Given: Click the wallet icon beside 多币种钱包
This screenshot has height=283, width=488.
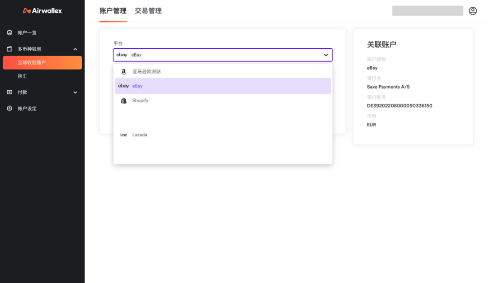Looking at the screenshot, I should 9,49.
